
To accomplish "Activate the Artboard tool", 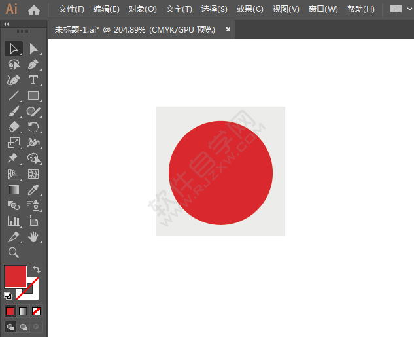I will [33, 221].
